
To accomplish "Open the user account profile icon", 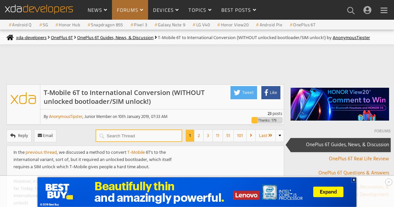I will click(x=367, y=10).
